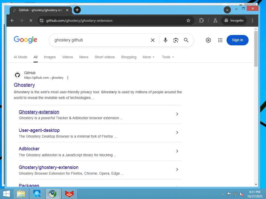Viewport: 266px width, 199px height.
Task: Click the taskbar clock 6:51 PM
Action: [x=255, y=194]
